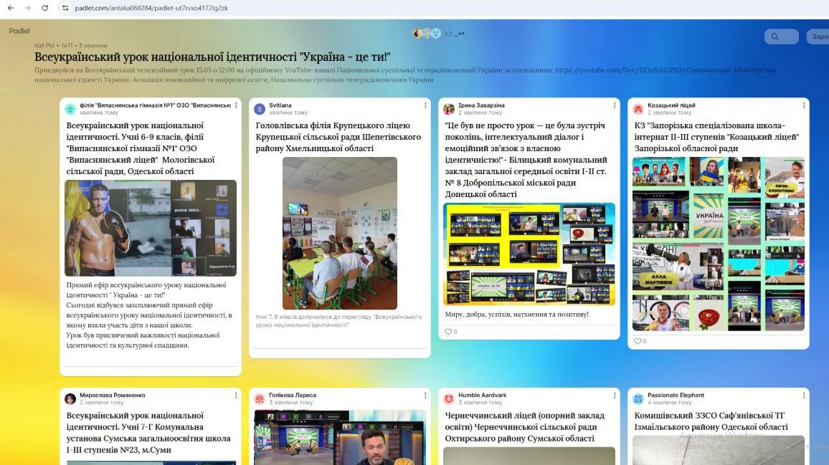829x465 pixels.
Task: Open three-dot menu on Svitlana's post
Action: (x=425, y=105)
